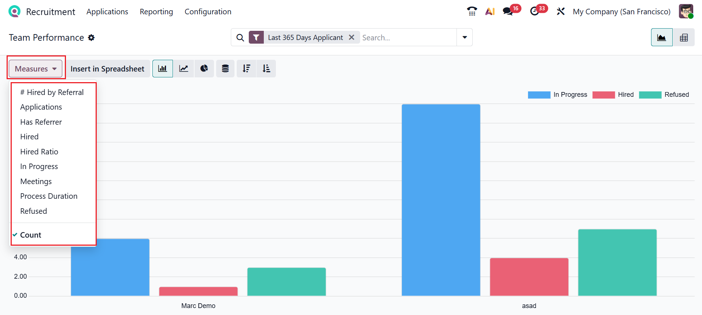Open the VoIP phone icon
This screenshot has width=702, height=315.
[x=472, y=11]
